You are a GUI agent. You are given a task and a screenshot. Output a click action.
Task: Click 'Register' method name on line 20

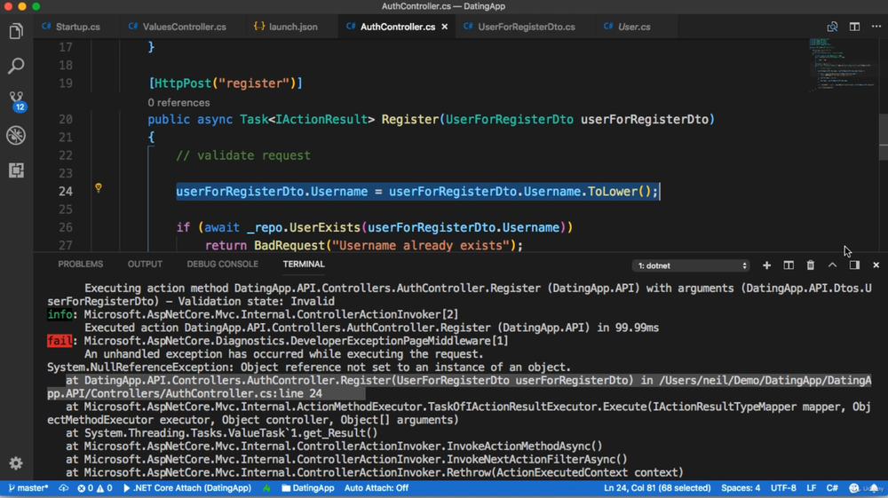coord(410,120)
